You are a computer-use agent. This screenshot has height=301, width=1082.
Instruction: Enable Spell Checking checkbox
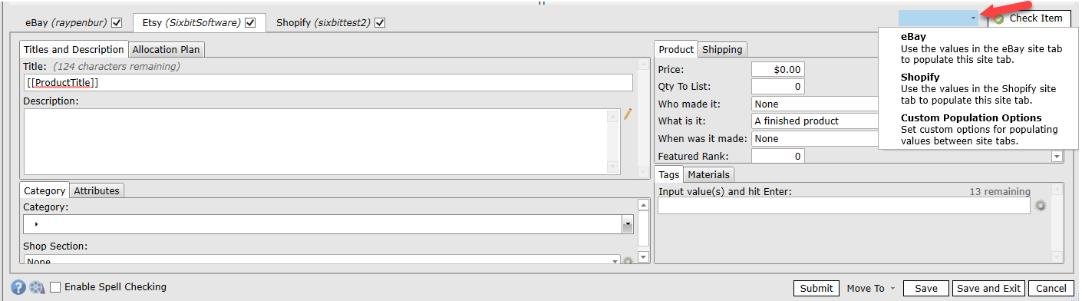tap(56, 287)
